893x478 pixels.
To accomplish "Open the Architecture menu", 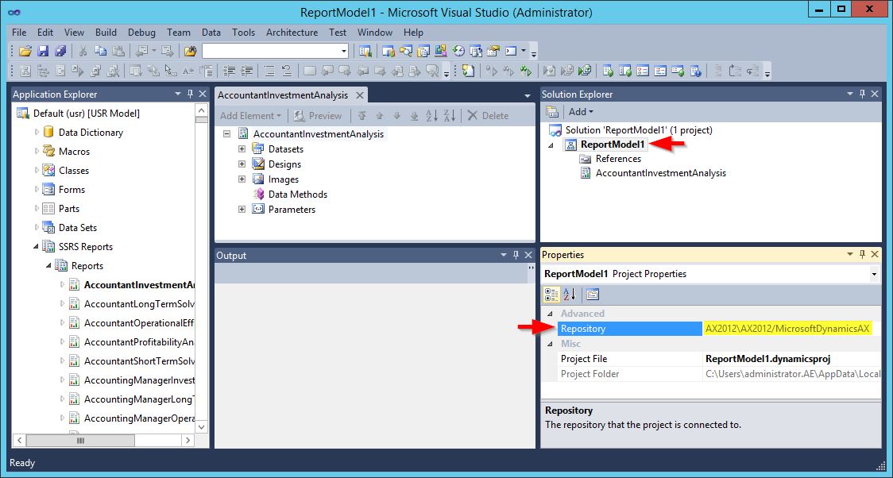I will point(292,33).
